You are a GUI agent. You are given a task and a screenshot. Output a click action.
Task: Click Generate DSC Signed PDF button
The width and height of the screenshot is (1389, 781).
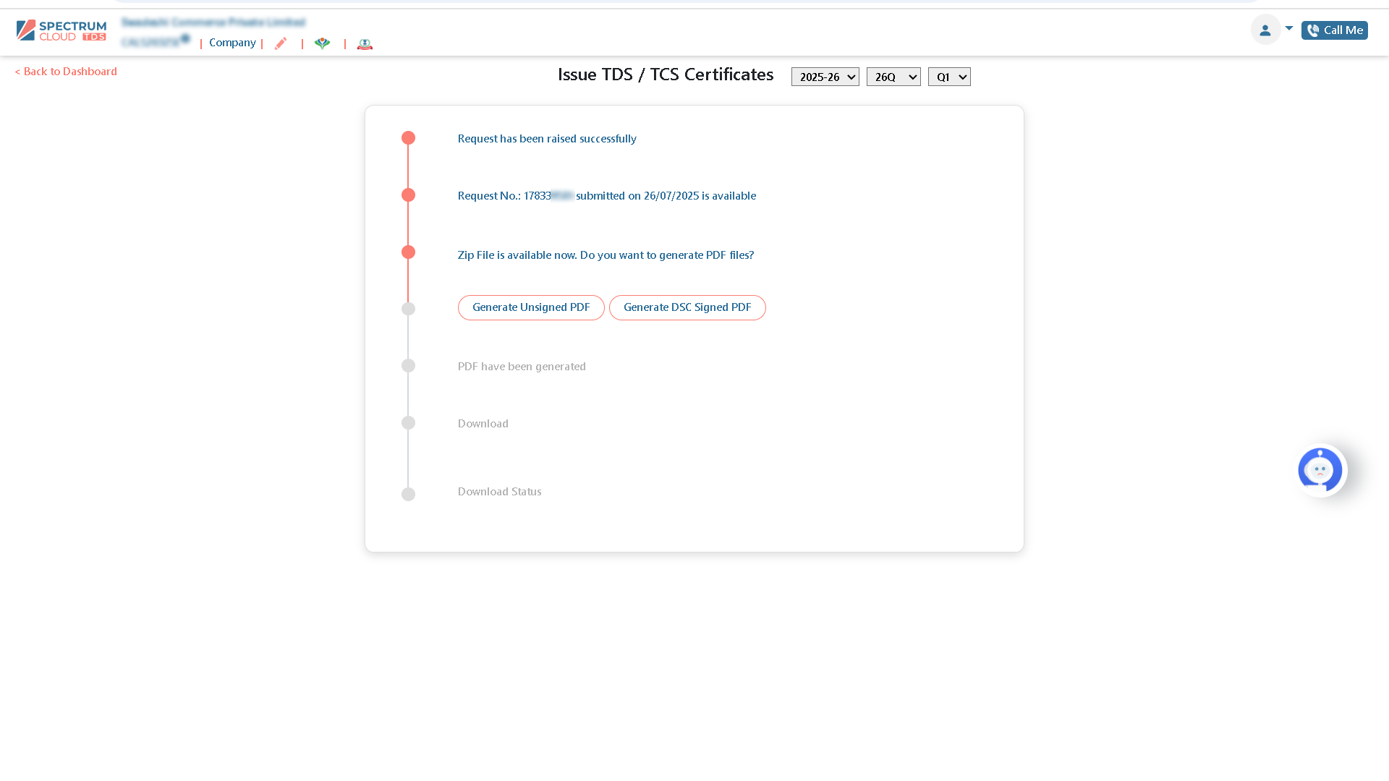[x=687, y=307]
